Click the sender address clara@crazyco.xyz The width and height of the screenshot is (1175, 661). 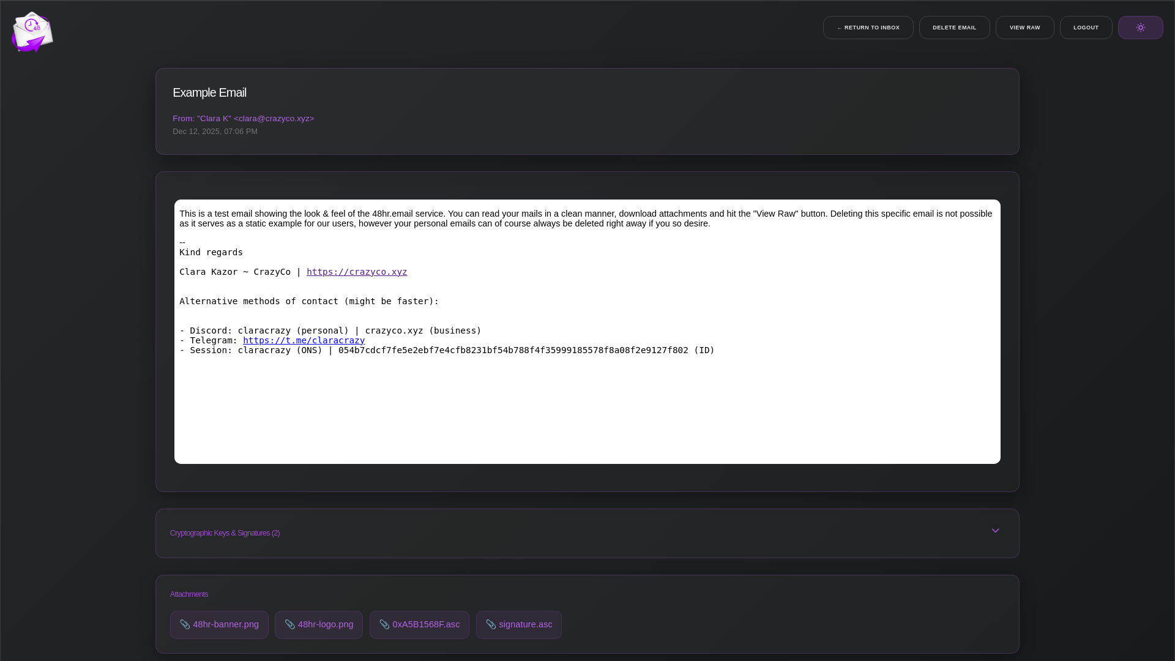(274, 118)
